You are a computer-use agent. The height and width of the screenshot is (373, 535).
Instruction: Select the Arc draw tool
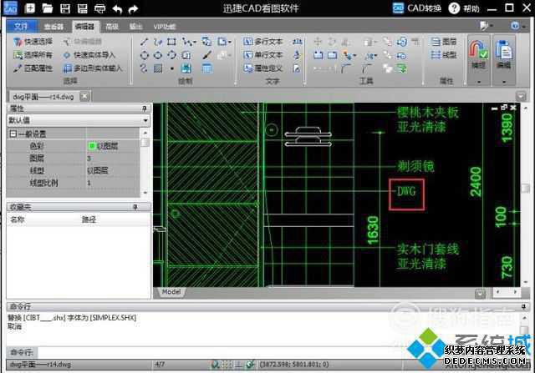point(171,55)
